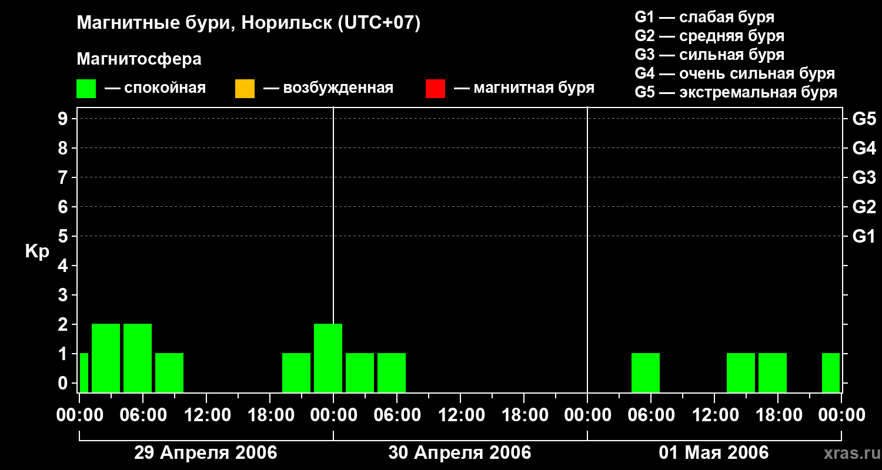Click 'G5 — экстремальная буря' legend line

coord(736,93)
